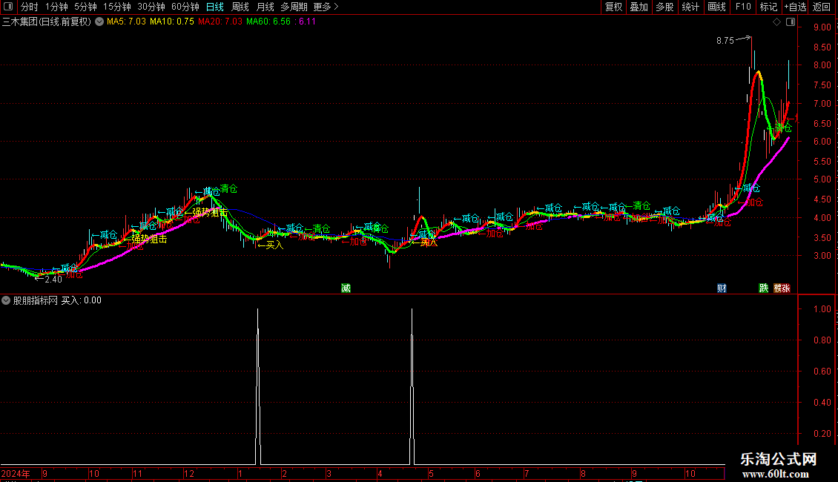This screenshot has width=838, height=482.
Task: Click the 财 financial event marker
Action: pyautogui.click(x=722, y=288)
